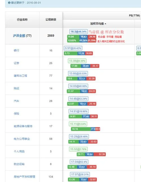Open the 陆运 industry link

tap(17, 88)
